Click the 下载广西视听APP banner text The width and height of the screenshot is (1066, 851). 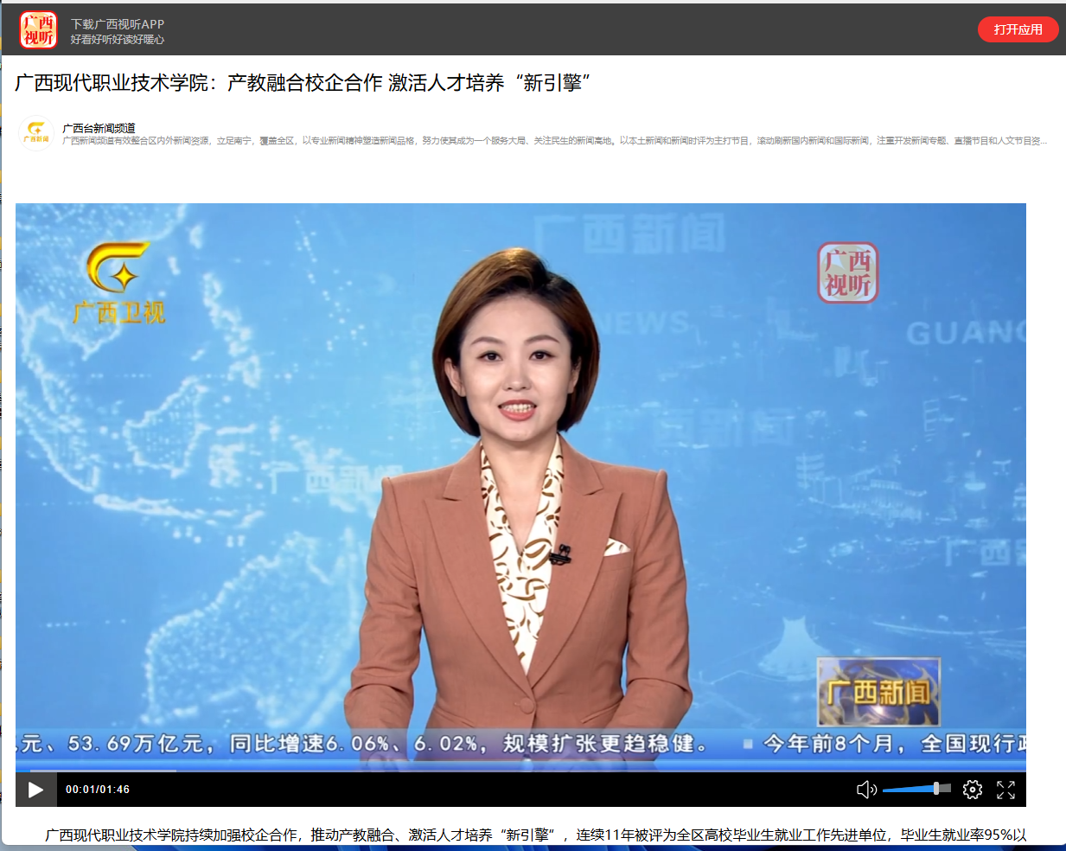[118, 24]
